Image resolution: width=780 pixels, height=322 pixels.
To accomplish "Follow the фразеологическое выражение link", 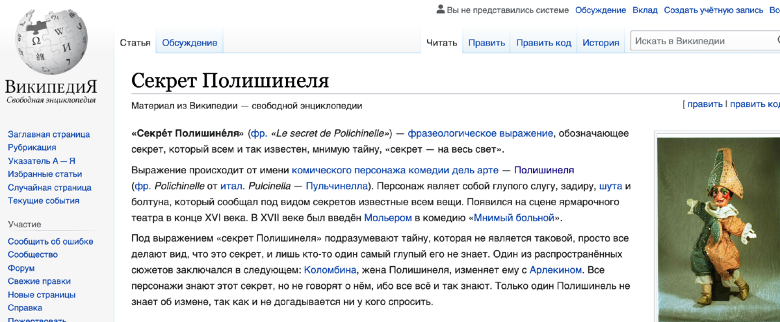I will point(480,134).
